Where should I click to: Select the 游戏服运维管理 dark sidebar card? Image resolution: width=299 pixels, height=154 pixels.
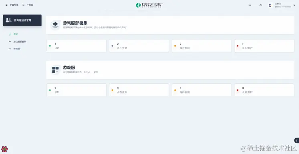point(22,20)
